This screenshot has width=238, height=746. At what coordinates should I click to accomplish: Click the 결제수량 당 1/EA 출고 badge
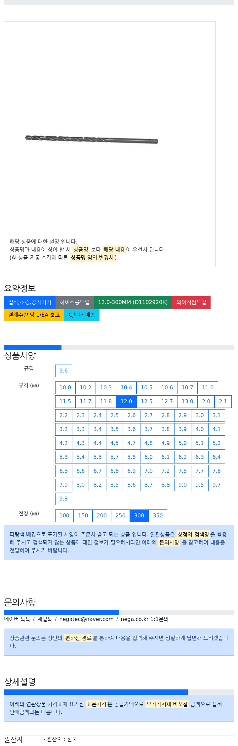(x=34, y=315)
